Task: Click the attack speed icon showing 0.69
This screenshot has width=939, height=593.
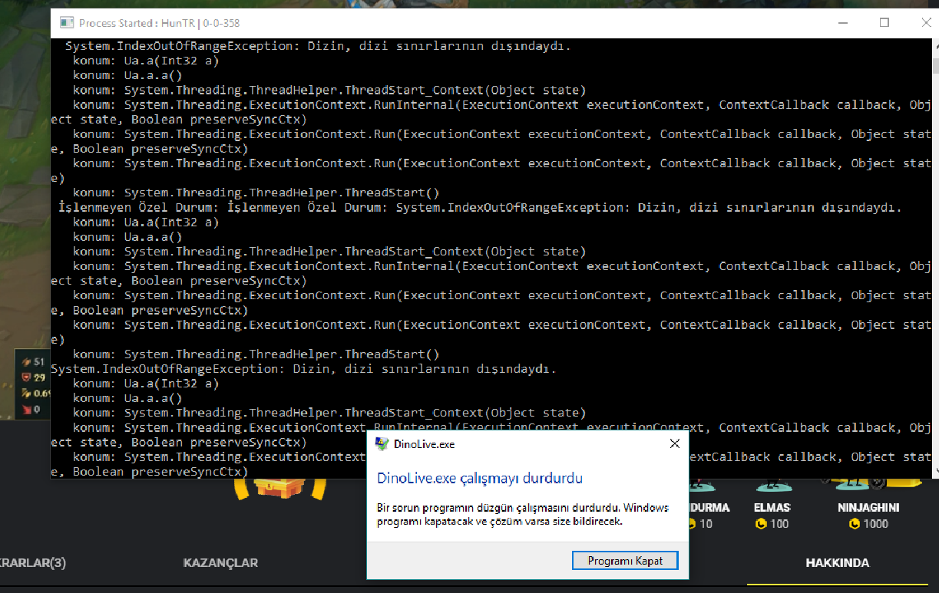Action: tap(25, 394)
